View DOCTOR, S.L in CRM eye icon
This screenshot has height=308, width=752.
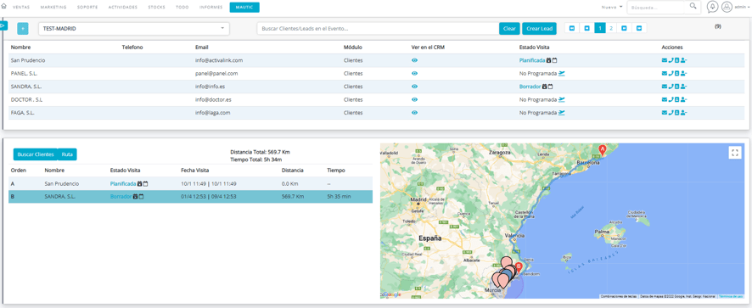pos(414,99)
